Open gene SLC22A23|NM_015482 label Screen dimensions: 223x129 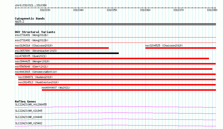(29, 123)
